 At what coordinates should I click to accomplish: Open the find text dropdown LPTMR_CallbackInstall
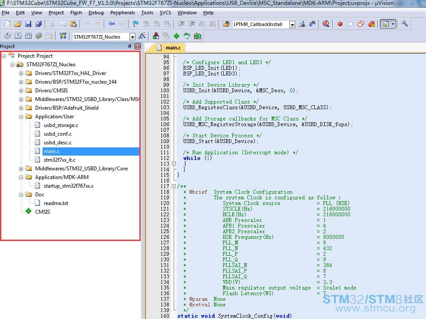click(292, 25)
